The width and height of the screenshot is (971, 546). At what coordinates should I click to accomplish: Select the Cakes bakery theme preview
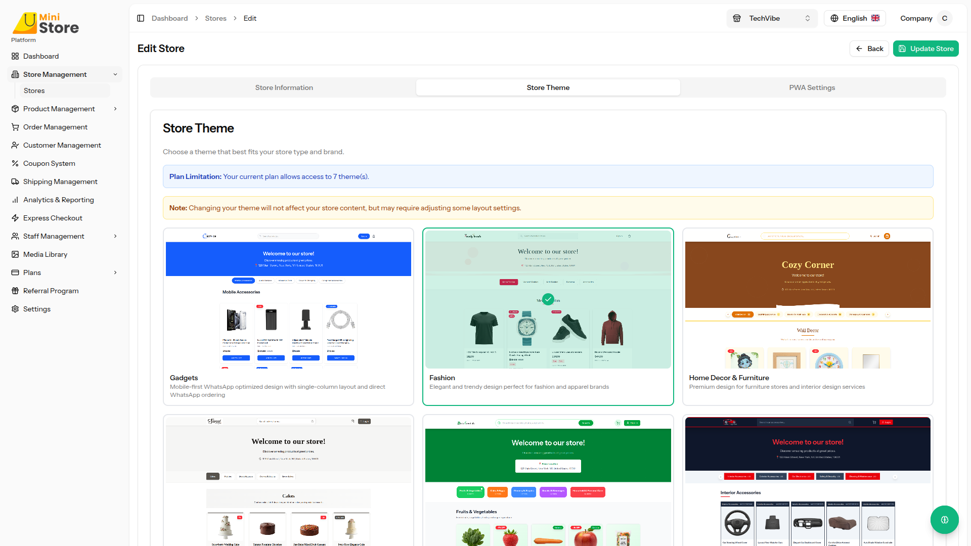coord(288,480)
